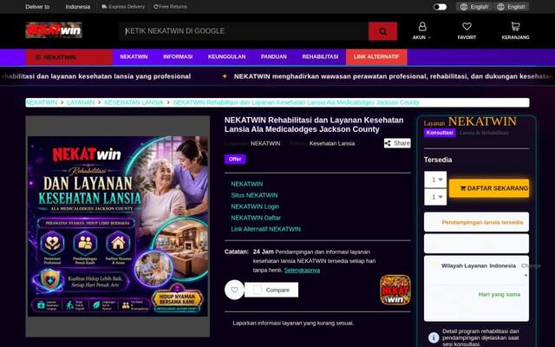Open the Favorit heart icon
This screenshot has width=555, height=347.
pyautogui.click(x=467, y=27)
